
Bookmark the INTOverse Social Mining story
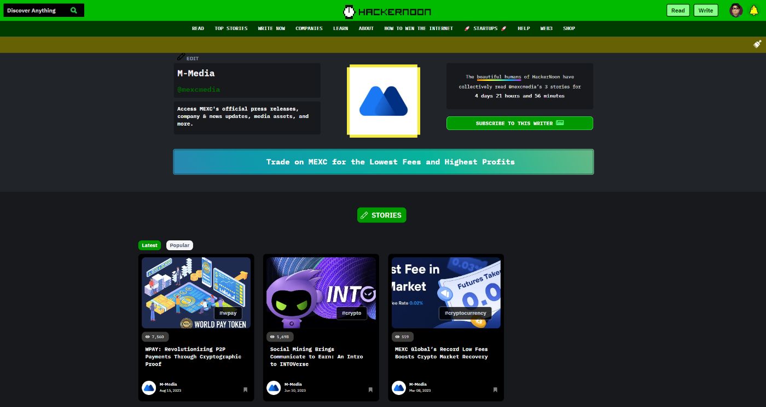coord(370,390)
